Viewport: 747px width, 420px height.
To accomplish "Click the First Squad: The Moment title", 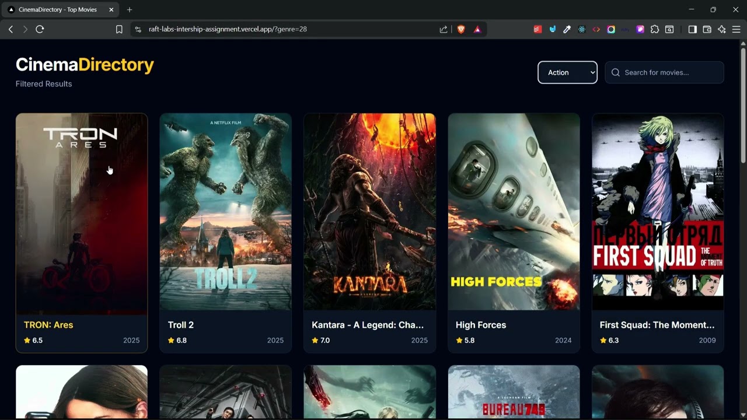I will (x=657, y=325).
